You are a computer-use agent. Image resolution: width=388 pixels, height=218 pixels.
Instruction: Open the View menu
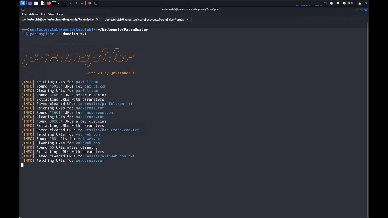tap(52, 14)
